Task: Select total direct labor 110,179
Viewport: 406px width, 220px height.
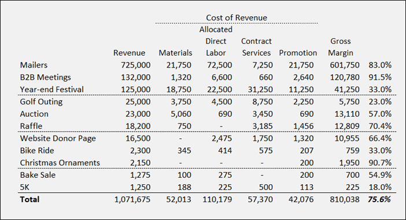Action: click(217, 199)
